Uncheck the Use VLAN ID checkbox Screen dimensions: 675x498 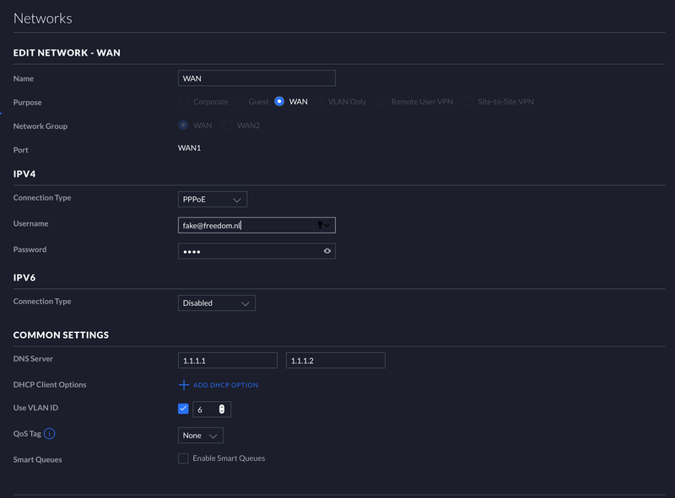coord(183,409)
